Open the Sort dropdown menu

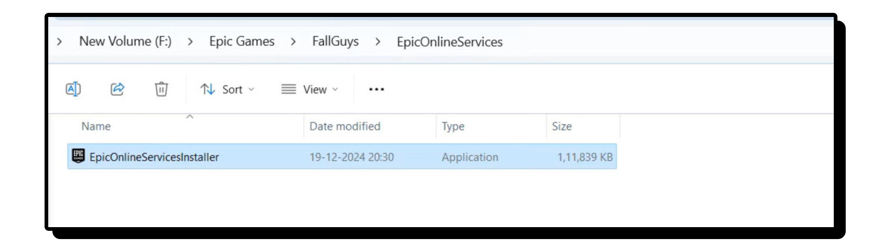(x=227, y=89)
